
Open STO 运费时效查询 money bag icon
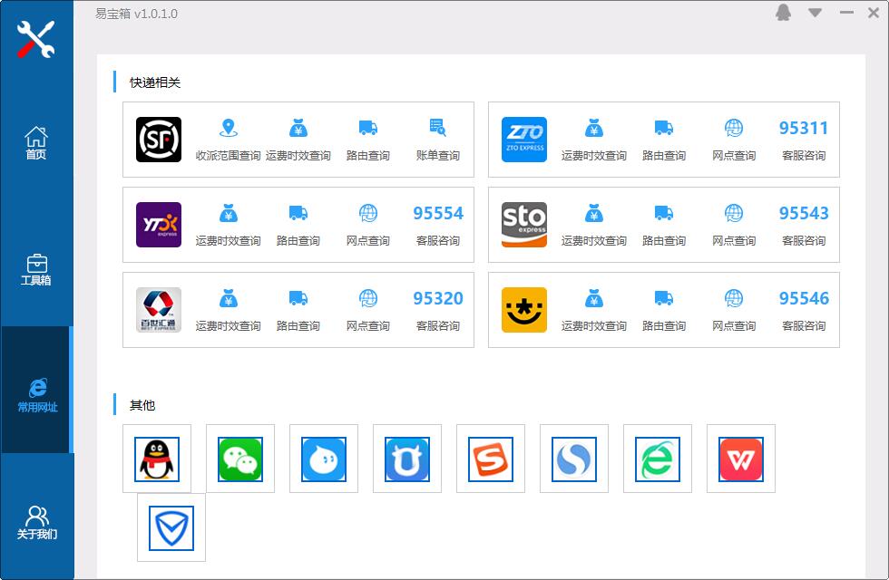pos(594,214)
